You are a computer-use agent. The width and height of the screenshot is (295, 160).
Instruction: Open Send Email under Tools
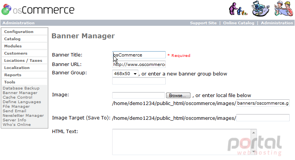[14, 111]
